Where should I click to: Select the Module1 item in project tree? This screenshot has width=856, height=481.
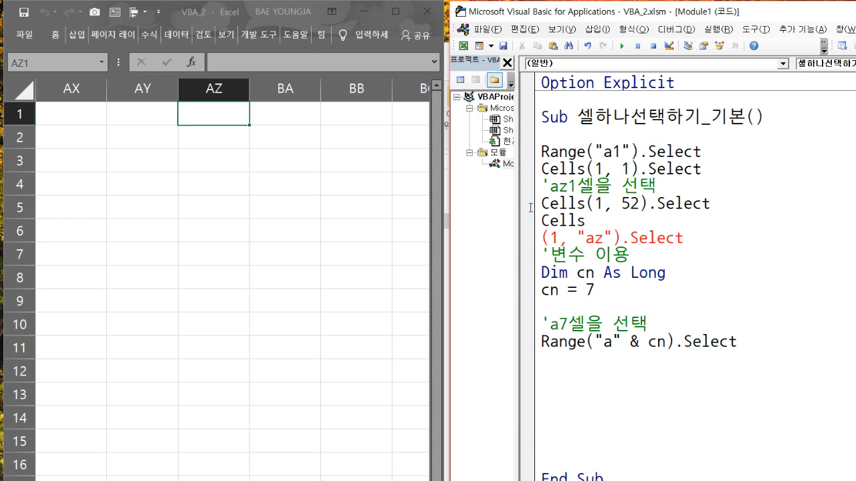pos(502,163)
